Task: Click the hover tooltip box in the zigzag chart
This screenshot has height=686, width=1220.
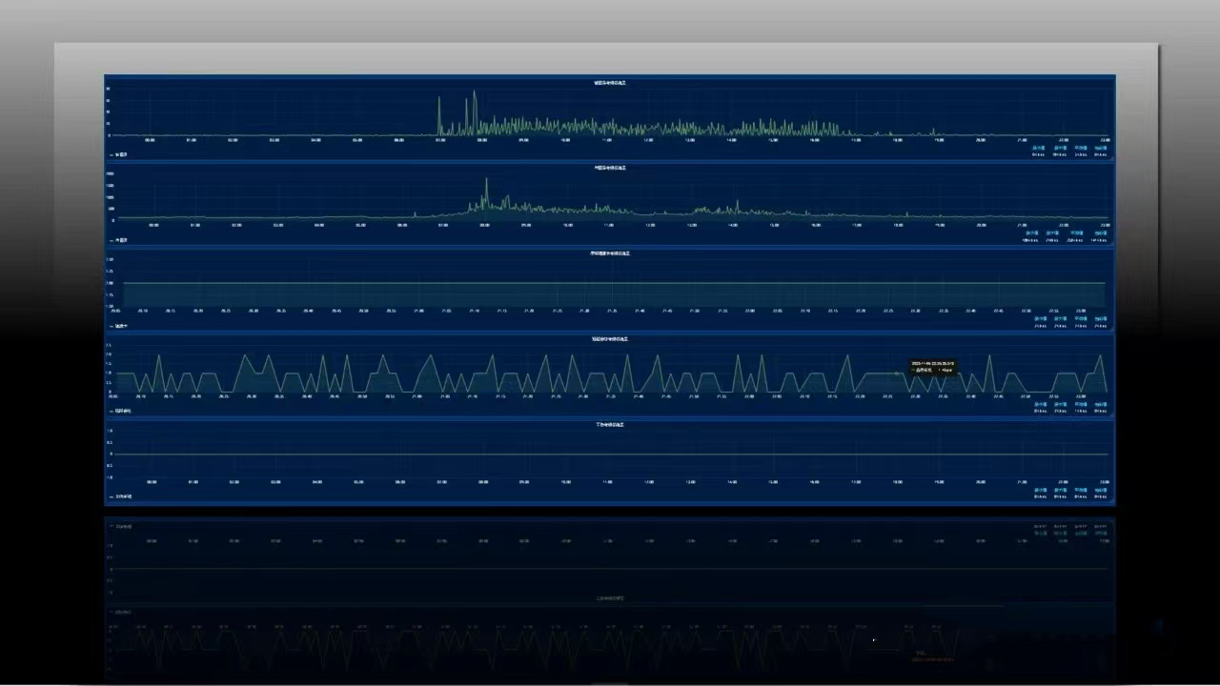Action: [x=932, y=367]
